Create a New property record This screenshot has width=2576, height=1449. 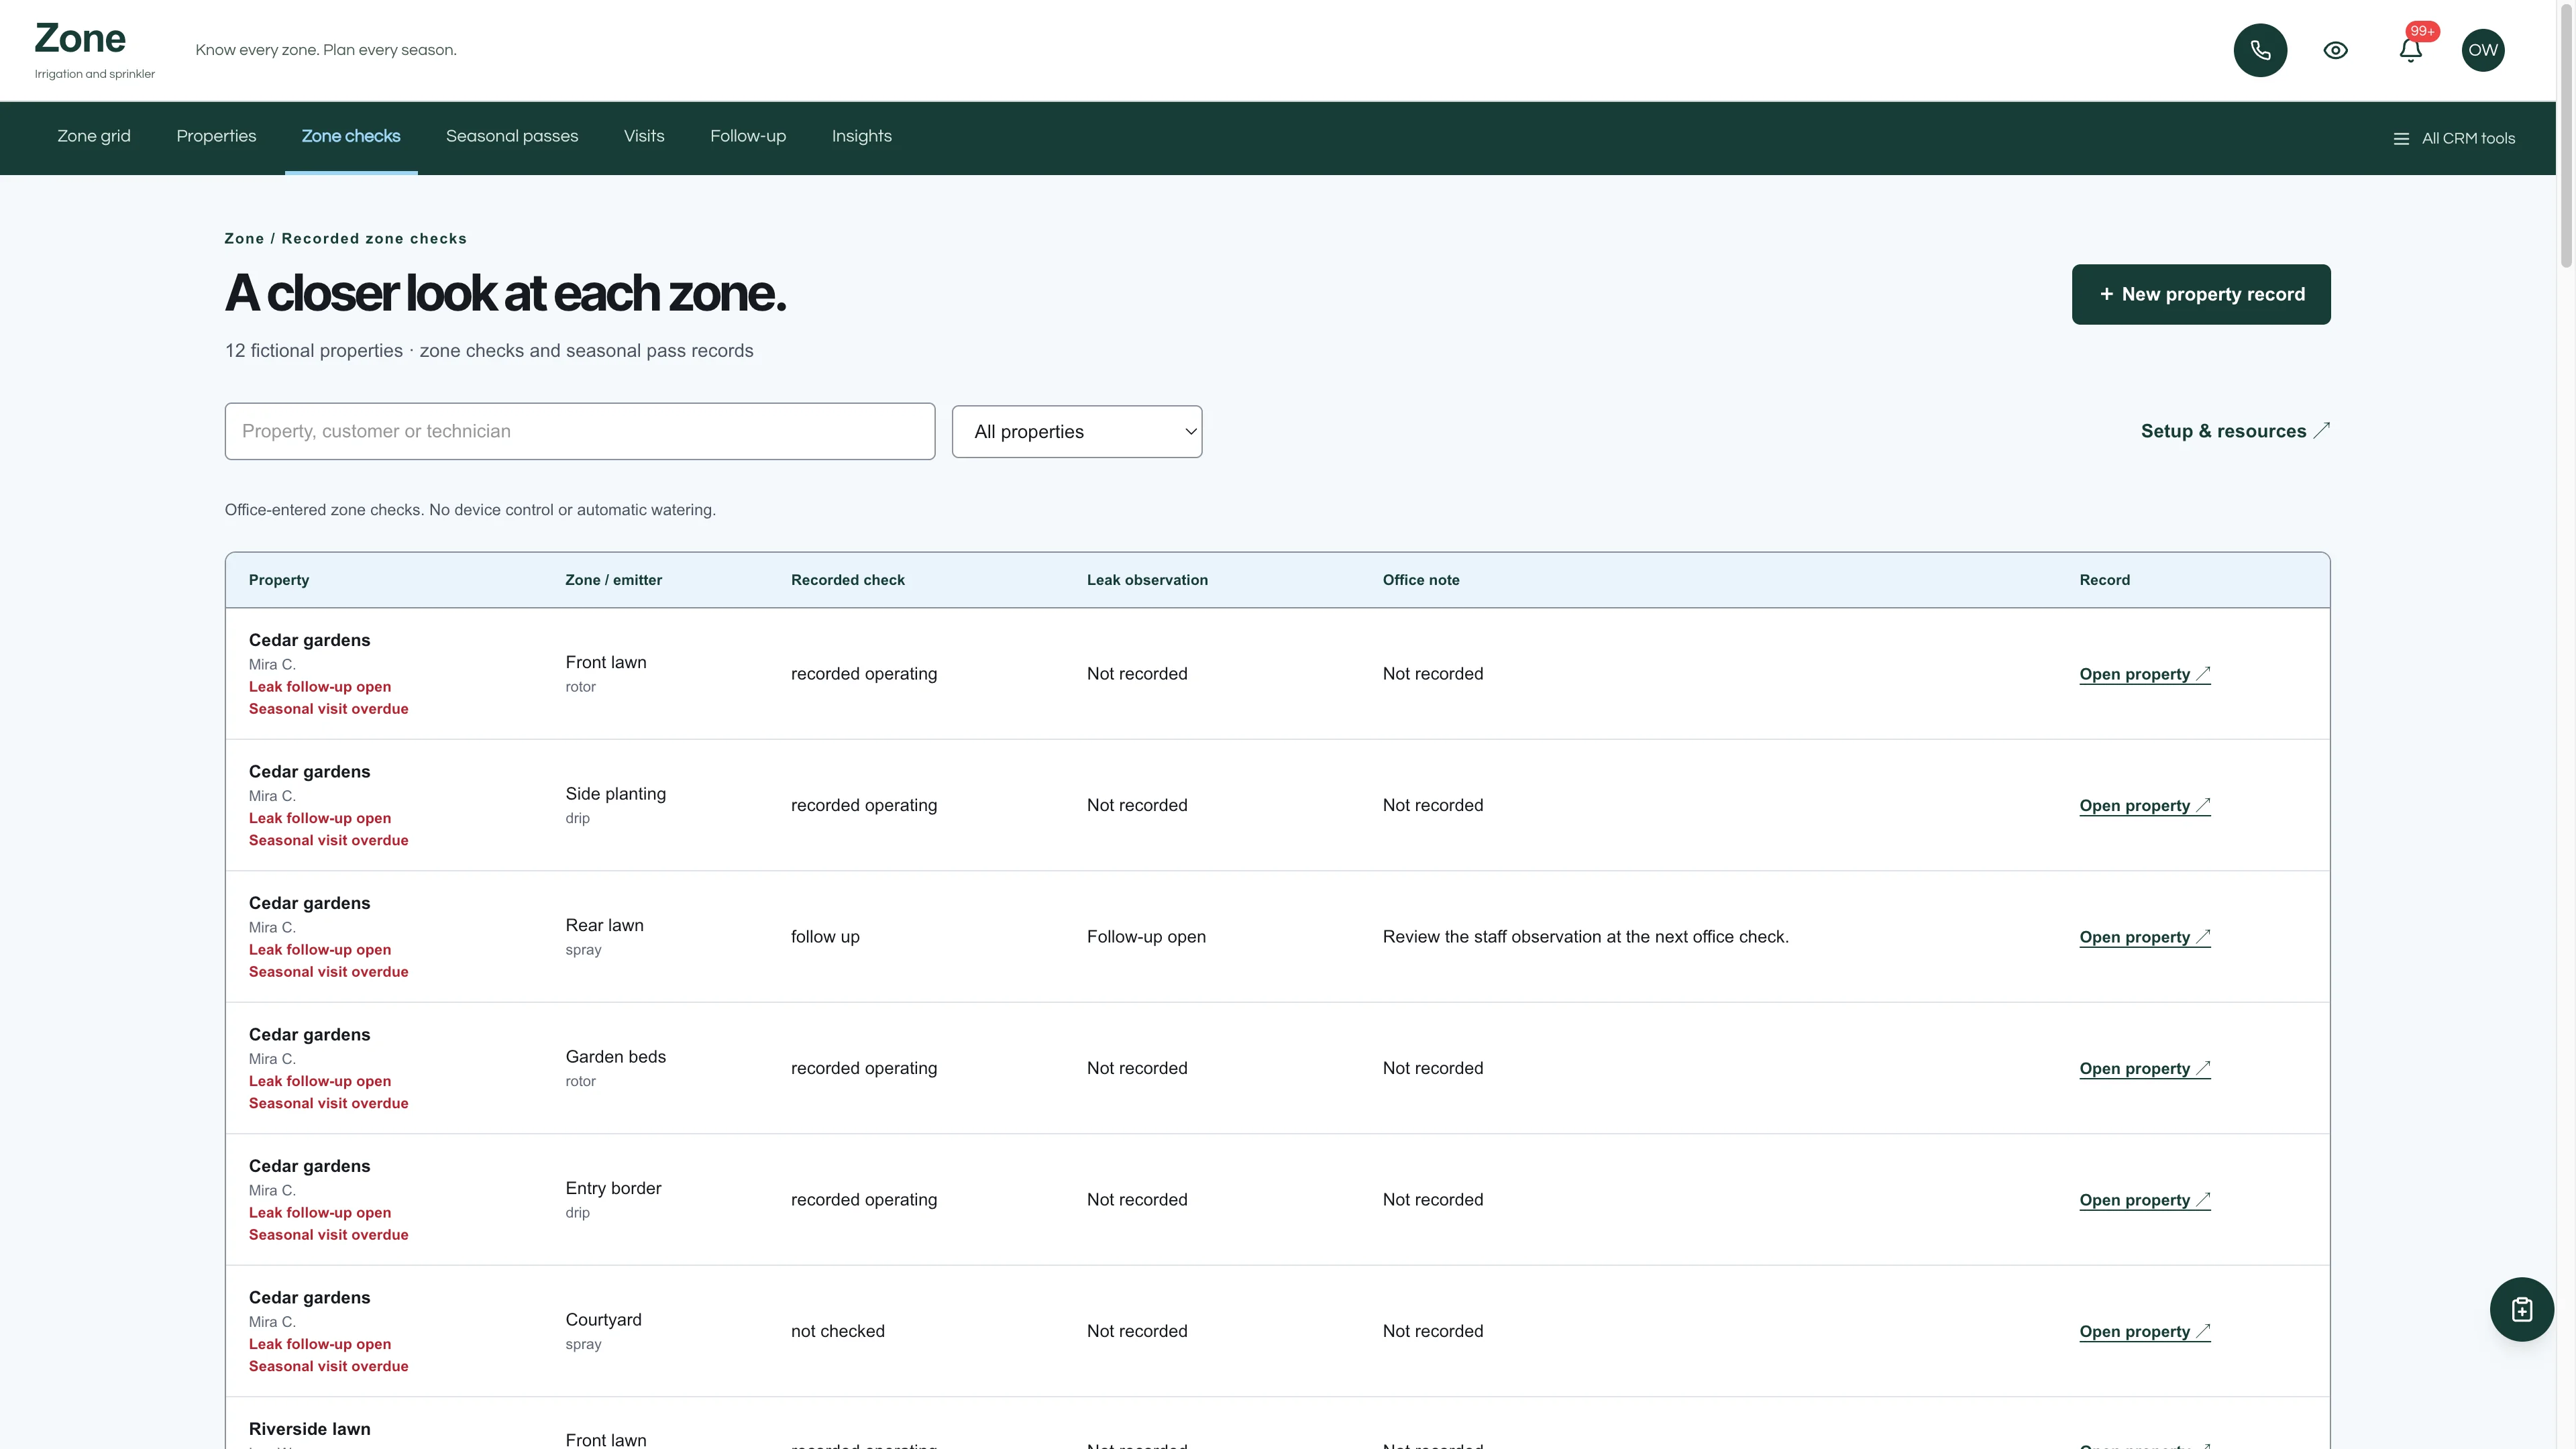point(2201,294)
